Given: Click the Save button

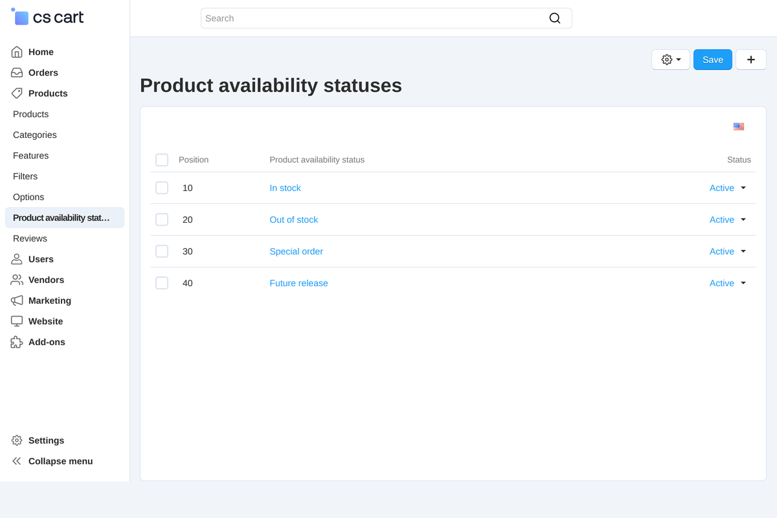Looking at the screenshot, I should pyautogui.click(x=713, y=60).
